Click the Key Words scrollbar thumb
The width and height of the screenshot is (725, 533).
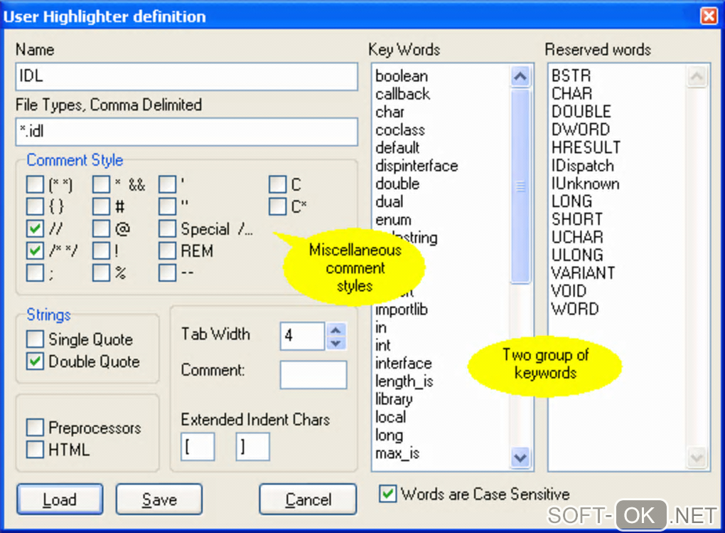tap(520, 186)
